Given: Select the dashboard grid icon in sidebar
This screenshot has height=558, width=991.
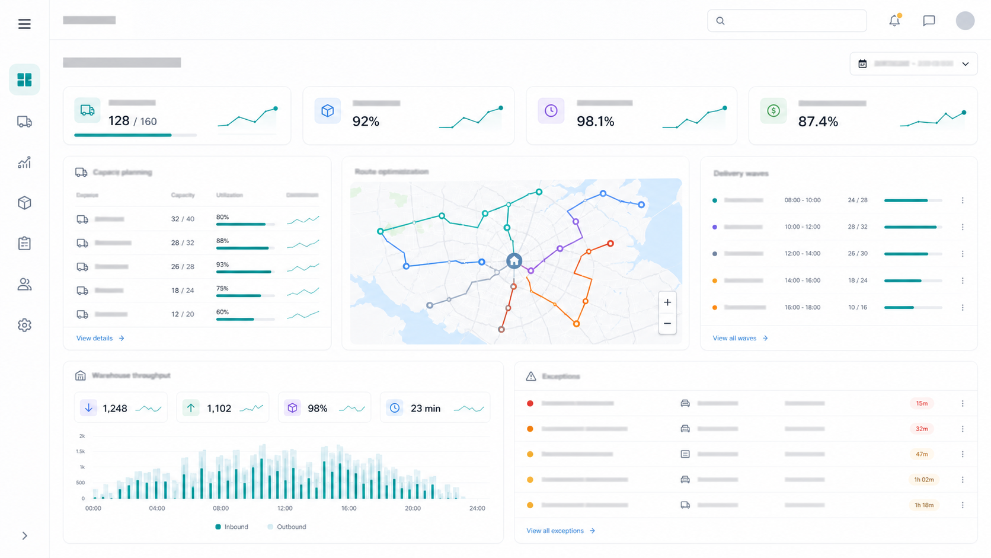Looking at the screenshot, I should coord(24,79).
